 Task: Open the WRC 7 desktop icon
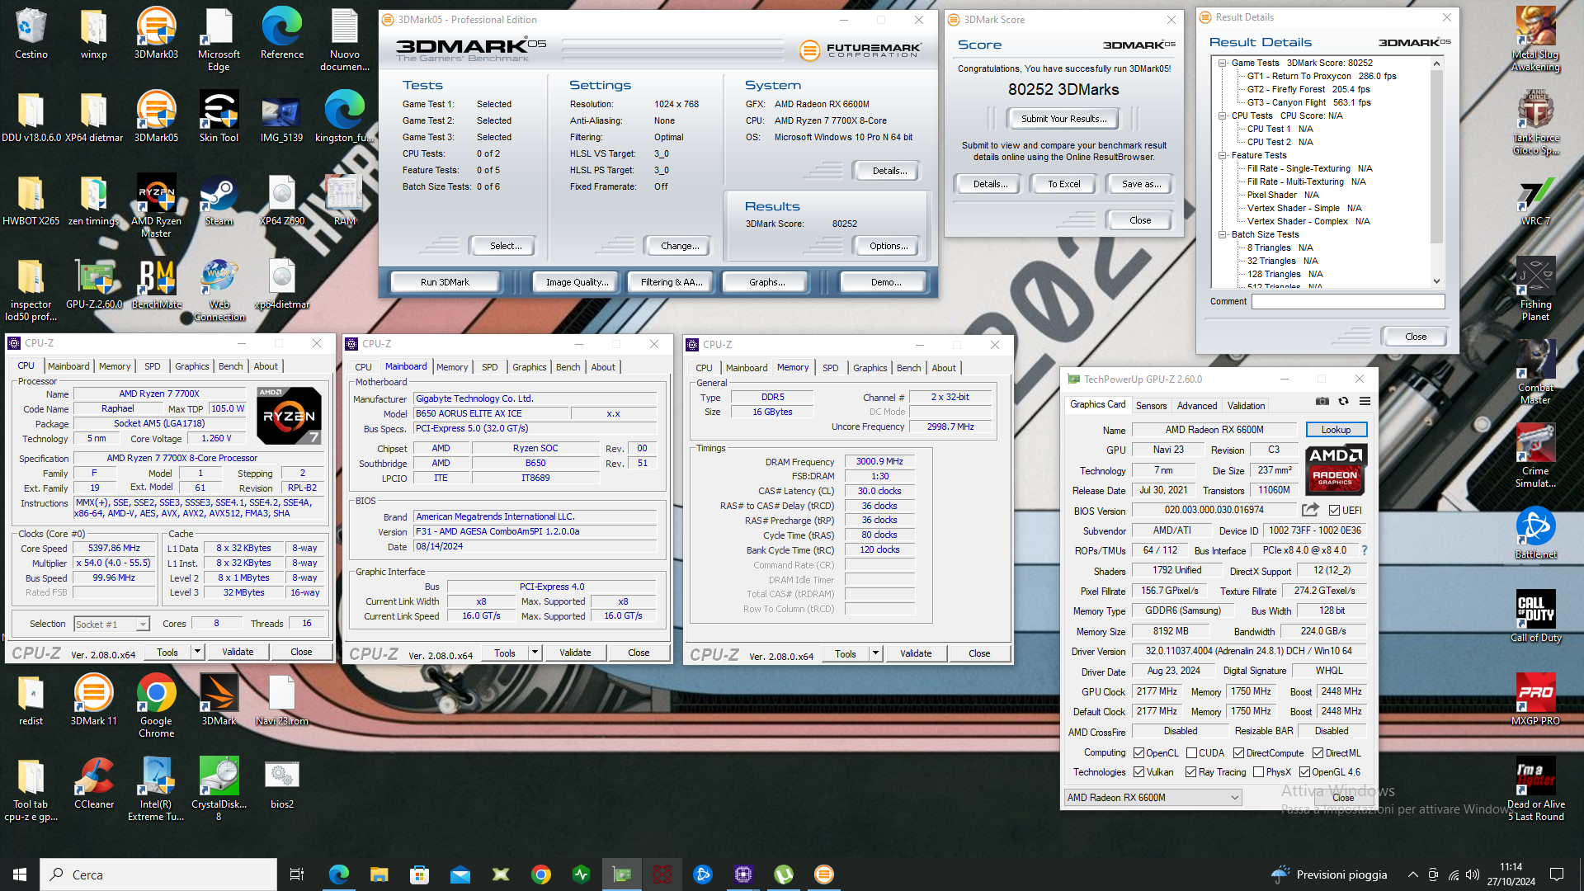pyautogui.click(x=1535, y=200)
